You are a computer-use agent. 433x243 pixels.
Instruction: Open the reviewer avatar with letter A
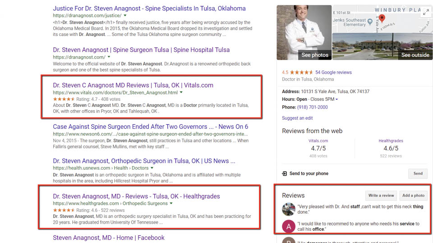(289, 226)
